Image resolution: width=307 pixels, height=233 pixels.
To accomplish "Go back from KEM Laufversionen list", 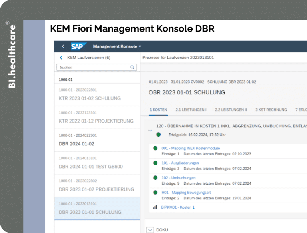I will 61,58.
